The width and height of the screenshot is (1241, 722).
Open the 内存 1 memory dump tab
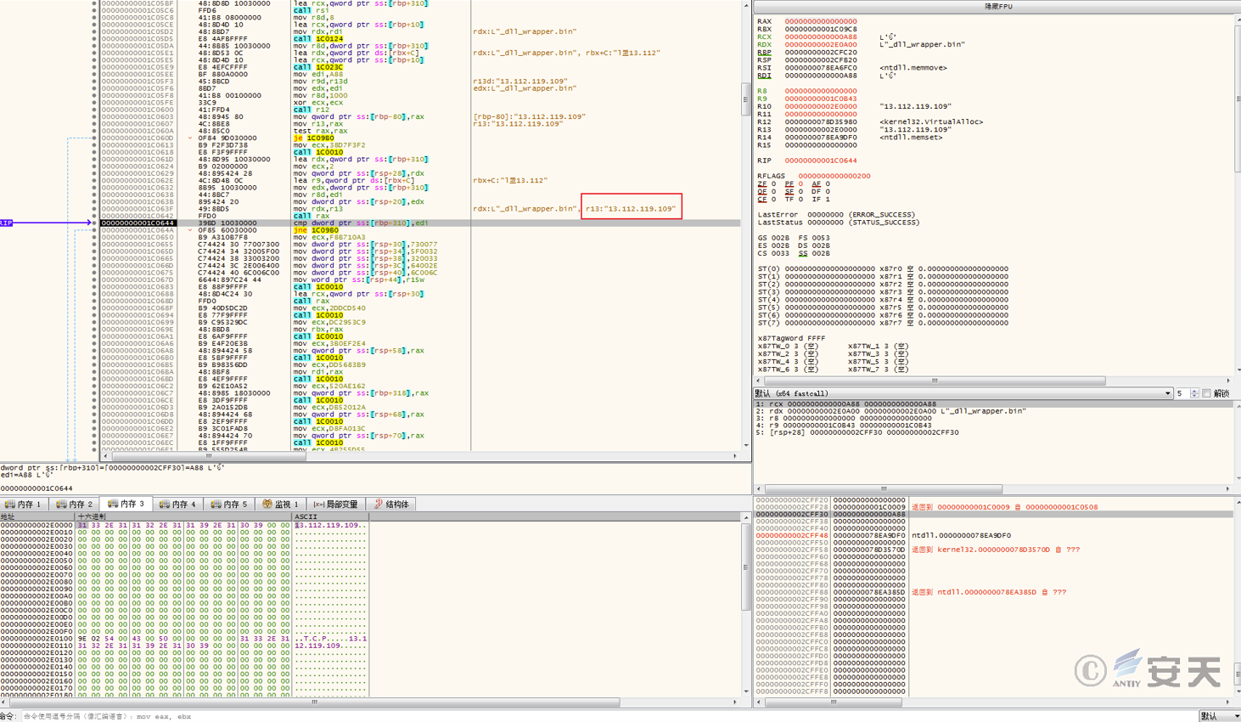coord(24,505)
